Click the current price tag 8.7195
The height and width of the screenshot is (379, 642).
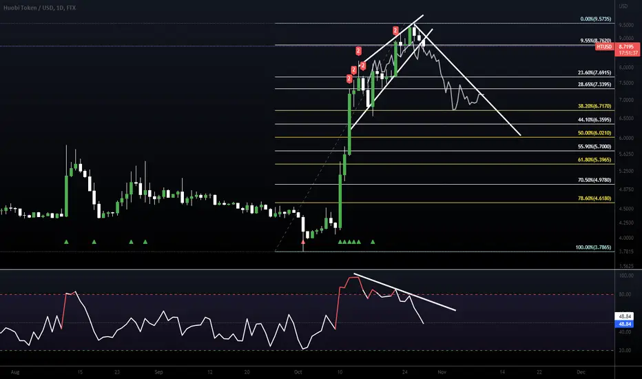628,47
